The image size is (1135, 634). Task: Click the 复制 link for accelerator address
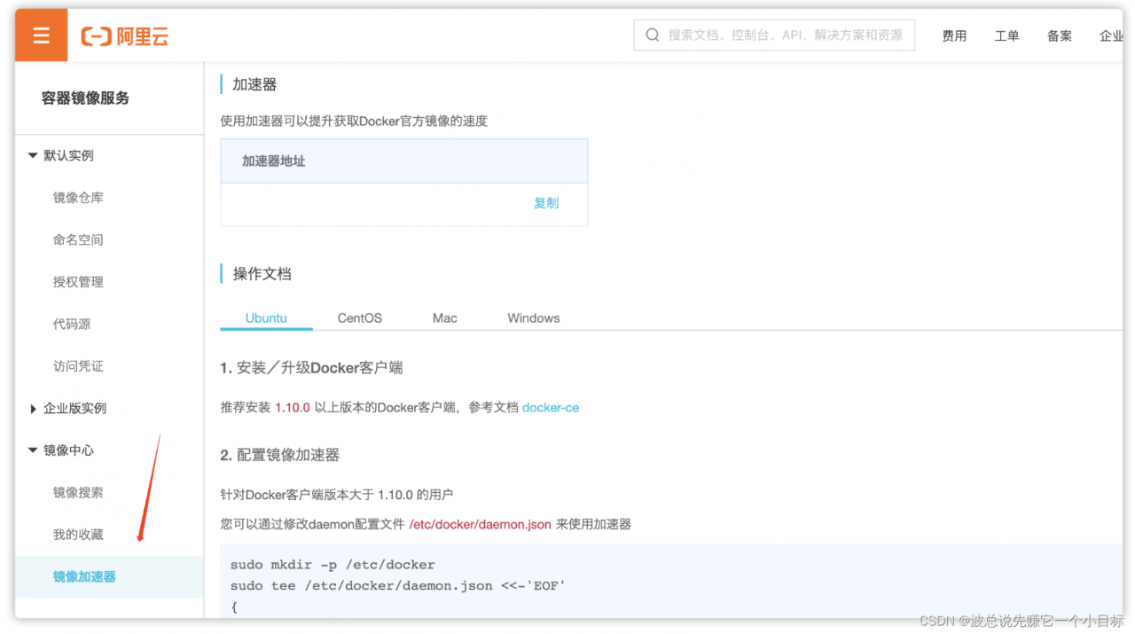click(x=546, y=203)
